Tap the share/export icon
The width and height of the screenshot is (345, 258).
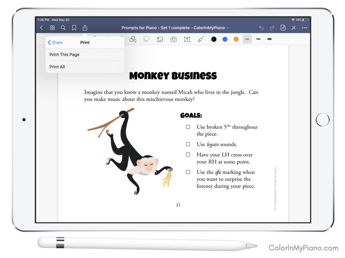(85, 28)
